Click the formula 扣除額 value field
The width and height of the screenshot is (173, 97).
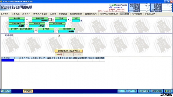click(x=61, y=21)
